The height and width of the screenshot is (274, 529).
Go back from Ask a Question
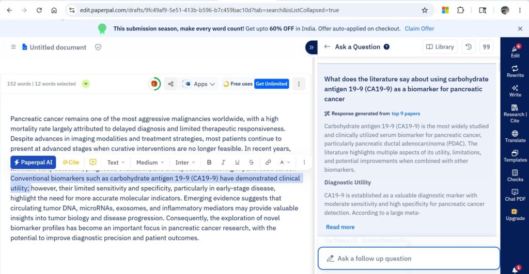click(327, 47)
